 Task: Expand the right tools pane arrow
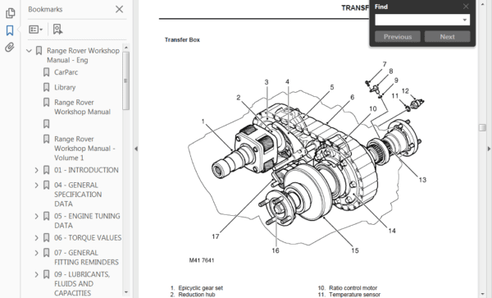(x=490, y=149)
